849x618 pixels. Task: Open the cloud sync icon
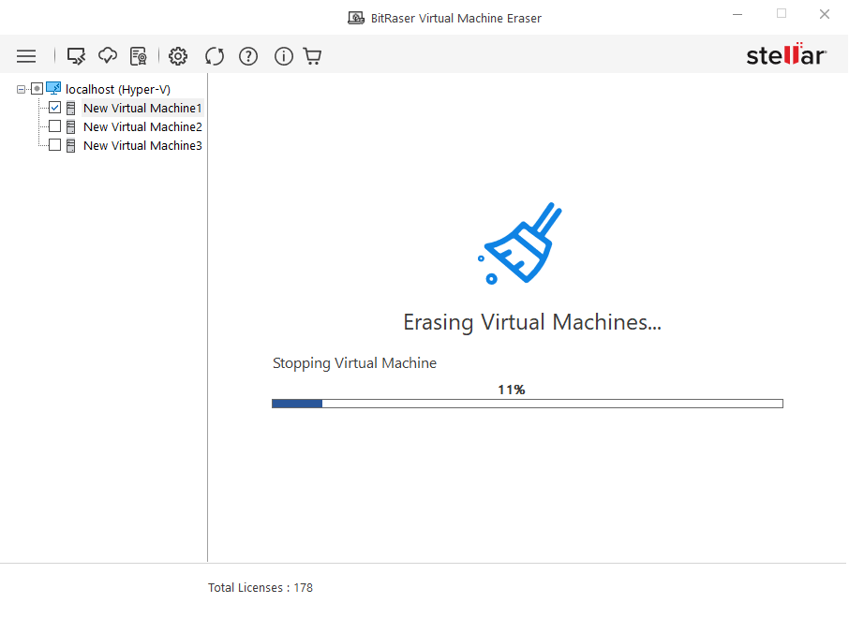click(108, 56)
